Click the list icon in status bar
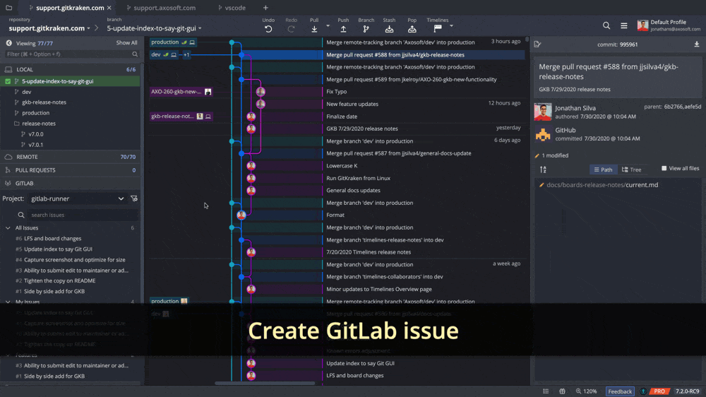Screen dimensions: 706x397 [546, 391]
